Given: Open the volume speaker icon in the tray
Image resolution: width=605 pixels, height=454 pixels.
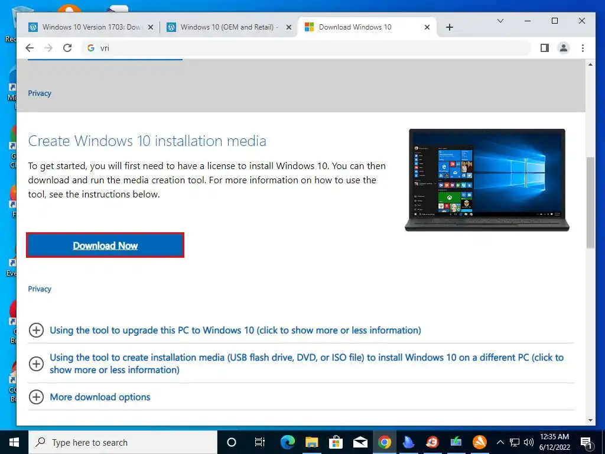Looking at the screenshot, I should pyautogui.click(x=529, y=442).
